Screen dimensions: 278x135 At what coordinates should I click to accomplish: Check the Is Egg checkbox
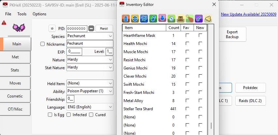coord(50,115)
